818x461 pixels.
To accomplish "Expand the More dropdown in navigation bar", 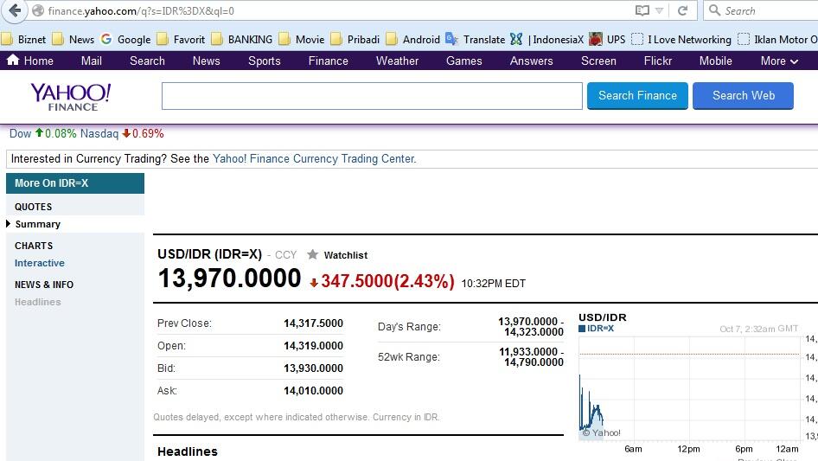I will click(x=779, y=61).
